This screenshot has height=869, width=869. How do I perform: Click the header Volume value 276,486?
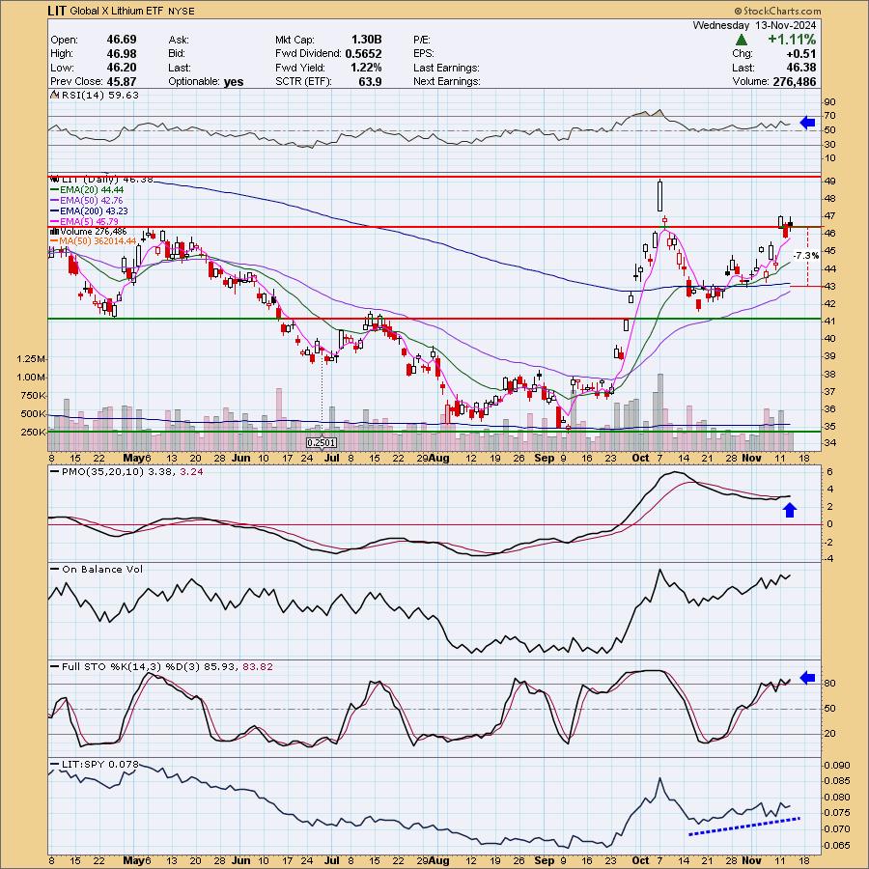[794, 81]
